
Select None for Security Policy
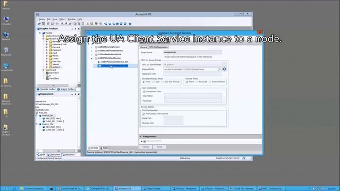point(187,82)
